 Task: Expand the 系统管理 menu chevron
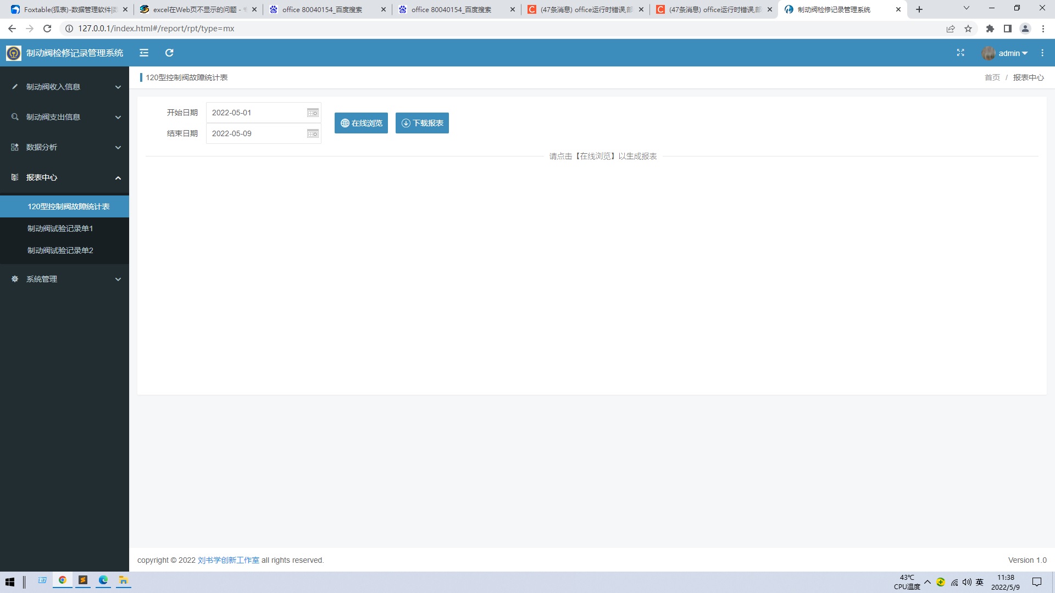click(x=118, y=279)
